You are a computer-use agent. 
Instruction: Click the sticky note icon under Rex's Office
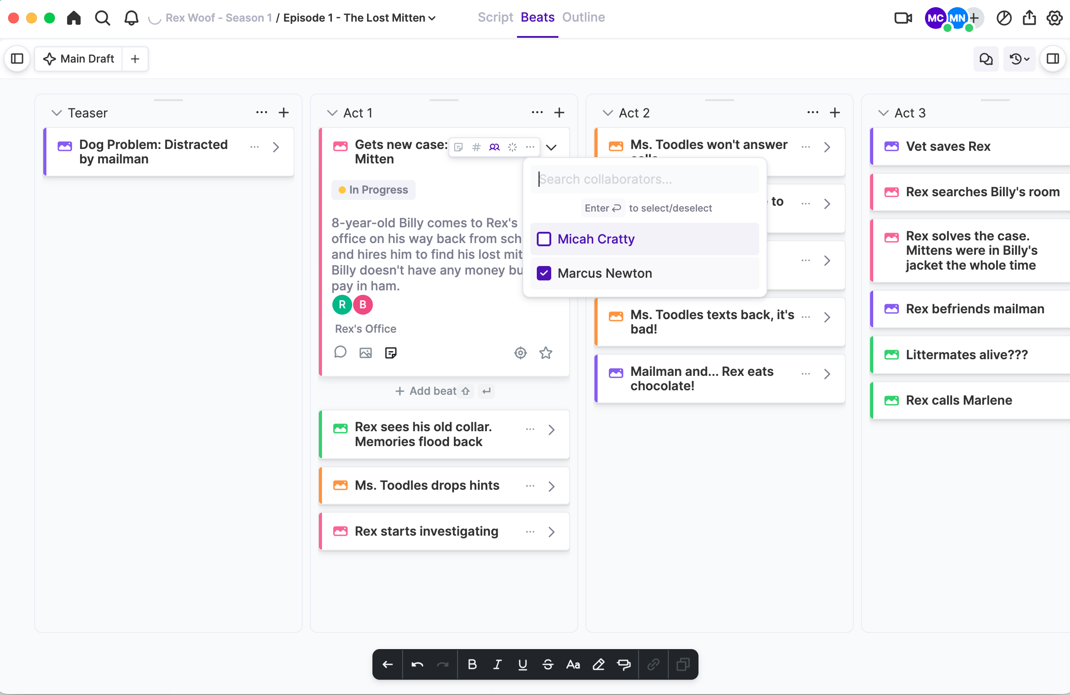pos(390,353)
